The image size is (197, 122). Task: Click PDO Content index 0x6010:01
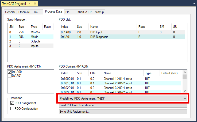68,83
